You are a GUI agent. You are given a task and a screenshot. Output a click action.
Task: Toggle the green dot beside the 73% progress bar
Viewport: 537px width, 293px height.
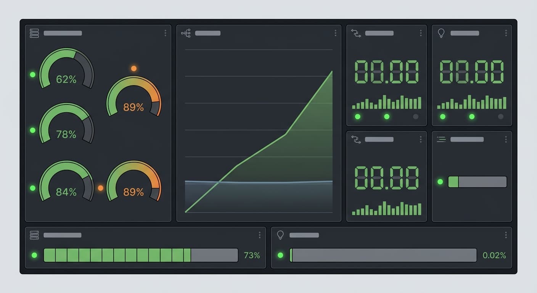pos(34,255)
